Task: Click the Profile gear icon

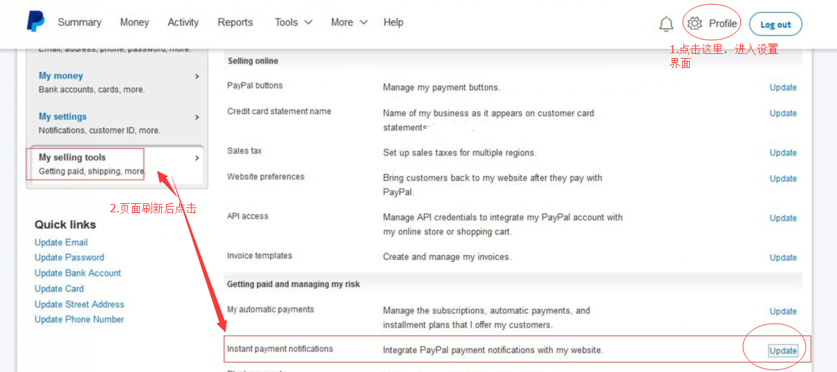Action: coord(695,24)
